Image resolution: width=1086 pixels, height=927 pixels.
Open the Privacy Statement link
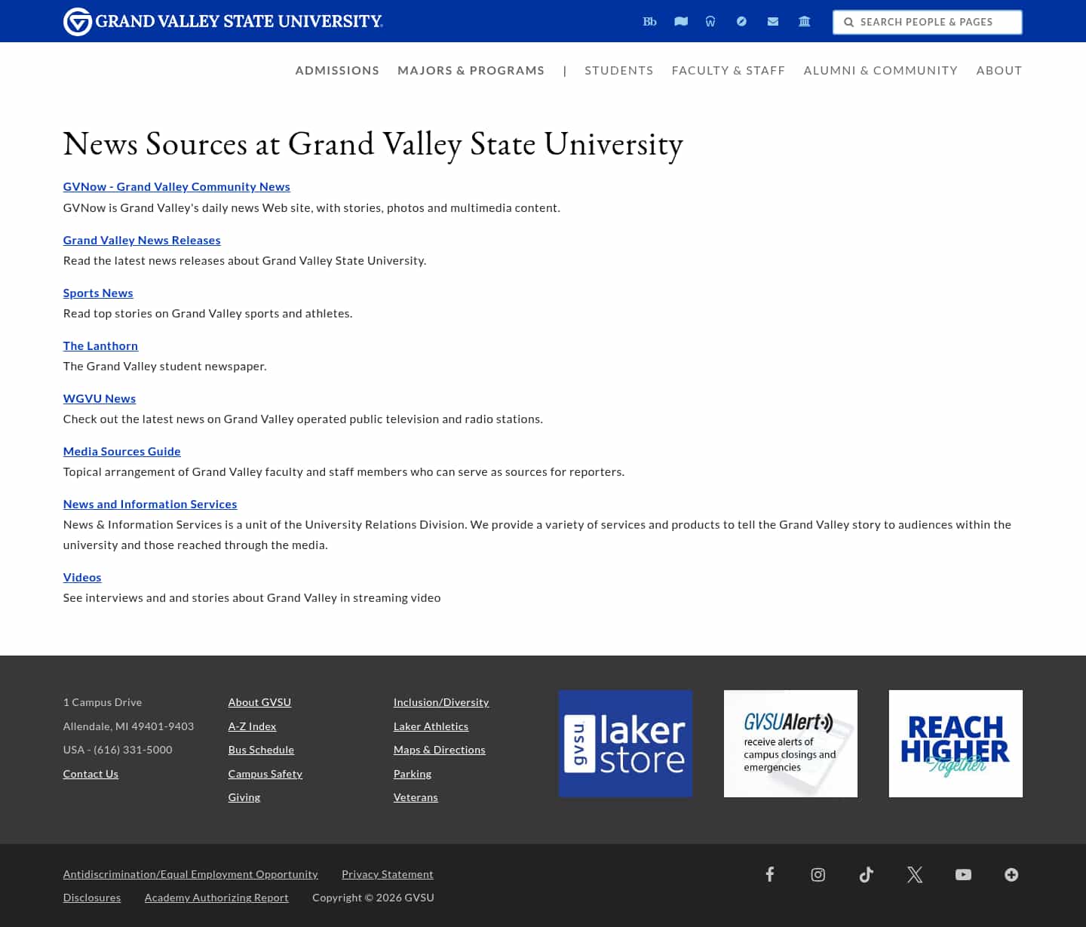(388, 874)
